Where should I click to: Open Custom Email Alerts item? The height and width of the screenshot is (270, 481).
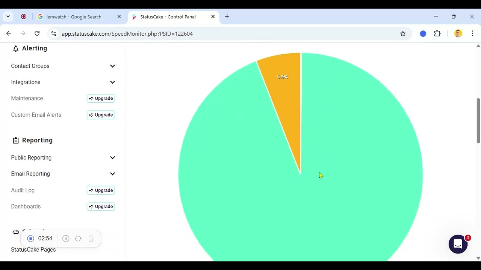(36, 115)
